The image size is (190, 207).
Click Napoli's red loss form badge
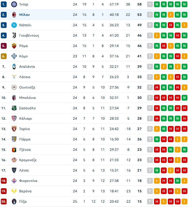coord(171,25)
